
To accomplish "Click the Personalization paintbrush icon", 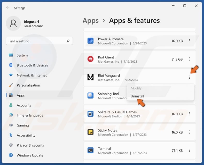I will point(11,85).
